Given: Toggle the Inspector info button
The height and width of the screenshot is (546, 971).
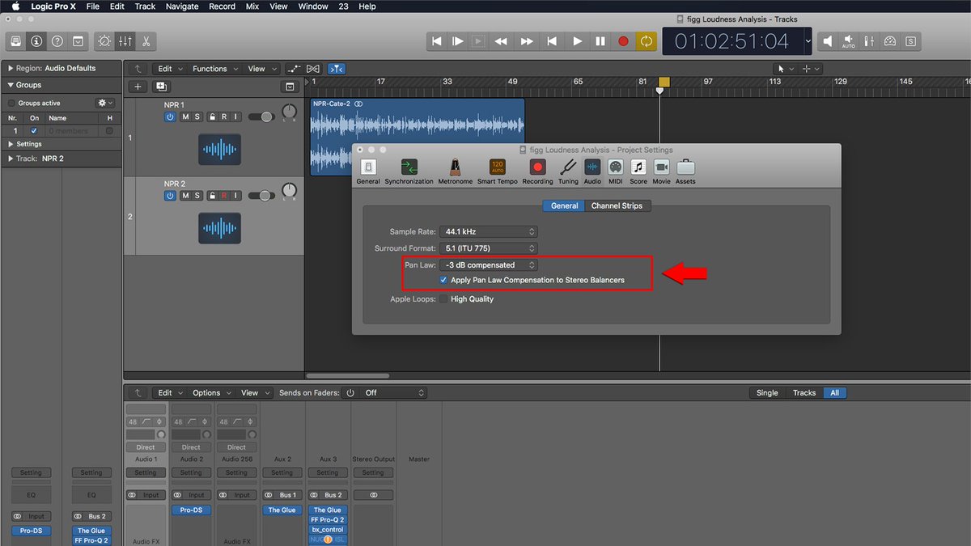Looking at the screenshot, I should pos(36,41).
